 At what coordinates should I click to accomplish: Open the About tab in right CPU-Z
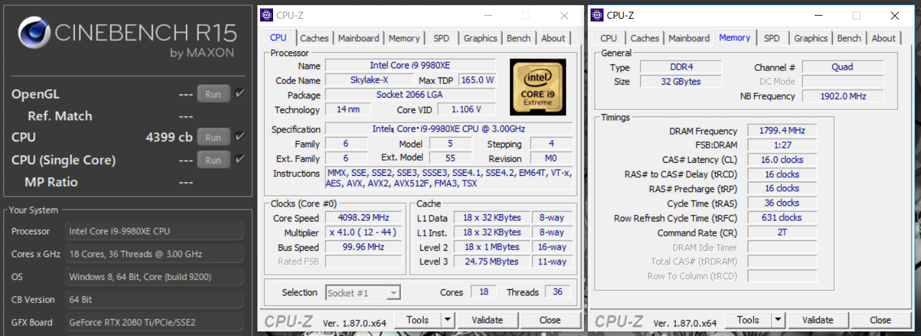click(x=884, y=38)
